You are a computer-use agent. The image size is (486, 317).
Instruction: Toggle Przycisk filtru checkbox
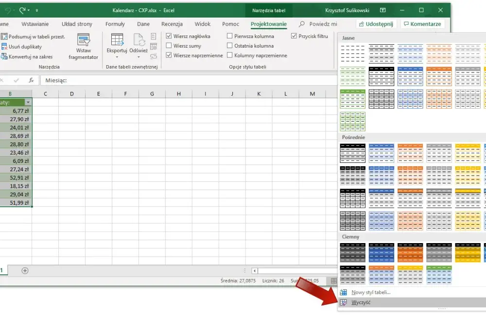294,36
